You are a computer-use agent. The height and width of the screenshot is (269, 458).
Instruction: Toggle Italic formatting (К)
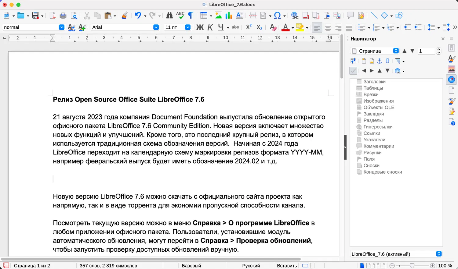click(210, 27)
